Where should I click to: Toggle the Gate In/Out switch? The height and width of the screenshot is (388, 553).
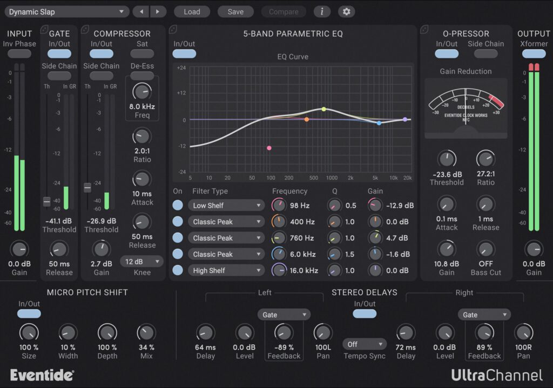tap(59, 53)
